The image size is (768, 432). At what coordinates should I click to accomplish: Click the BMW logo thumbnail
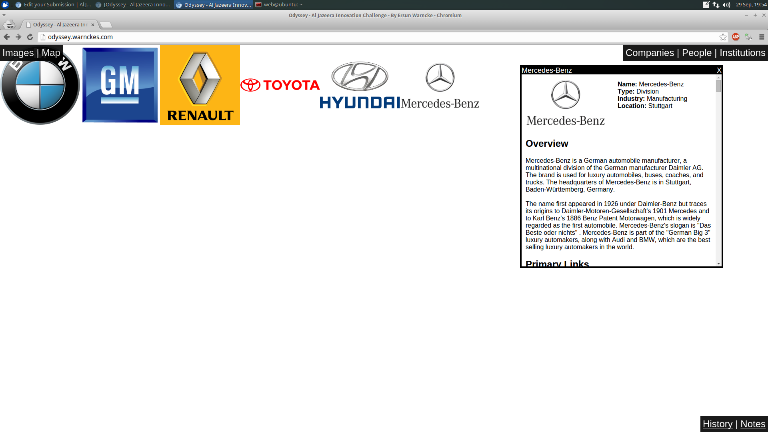pos(40,92)
